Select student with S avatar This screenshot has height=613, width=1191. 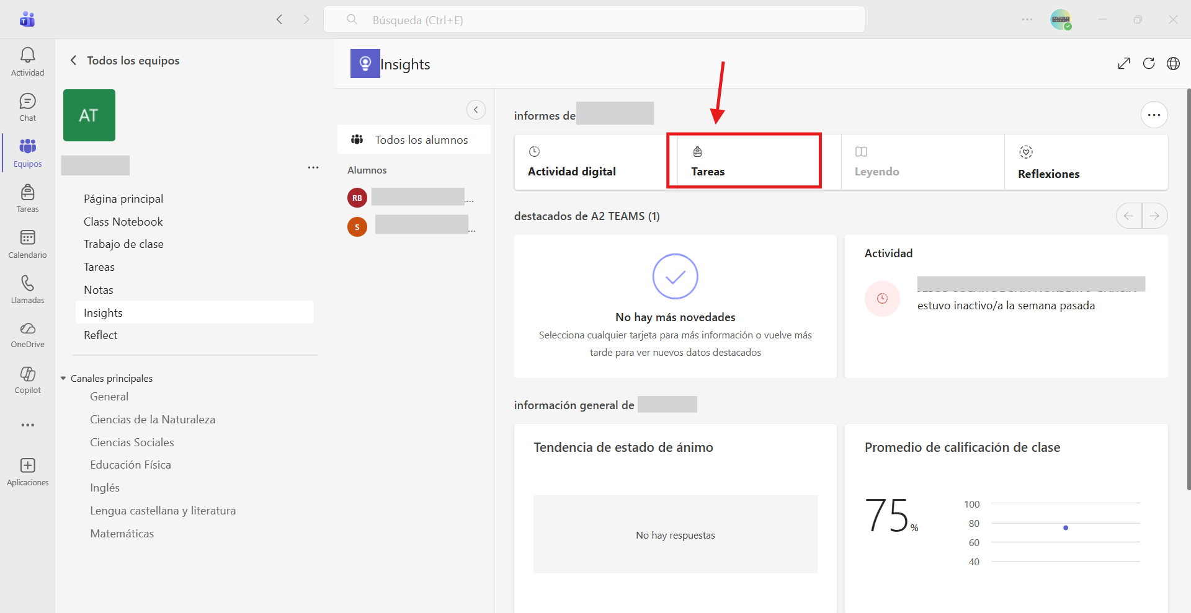click(x=357, y=227)
